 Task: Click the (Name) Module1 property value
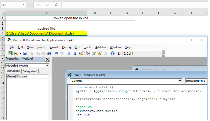click(x=32, y=76)
